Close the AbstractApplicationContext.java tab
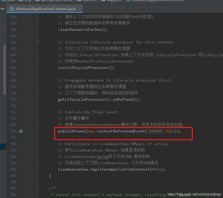 point(79,9)
